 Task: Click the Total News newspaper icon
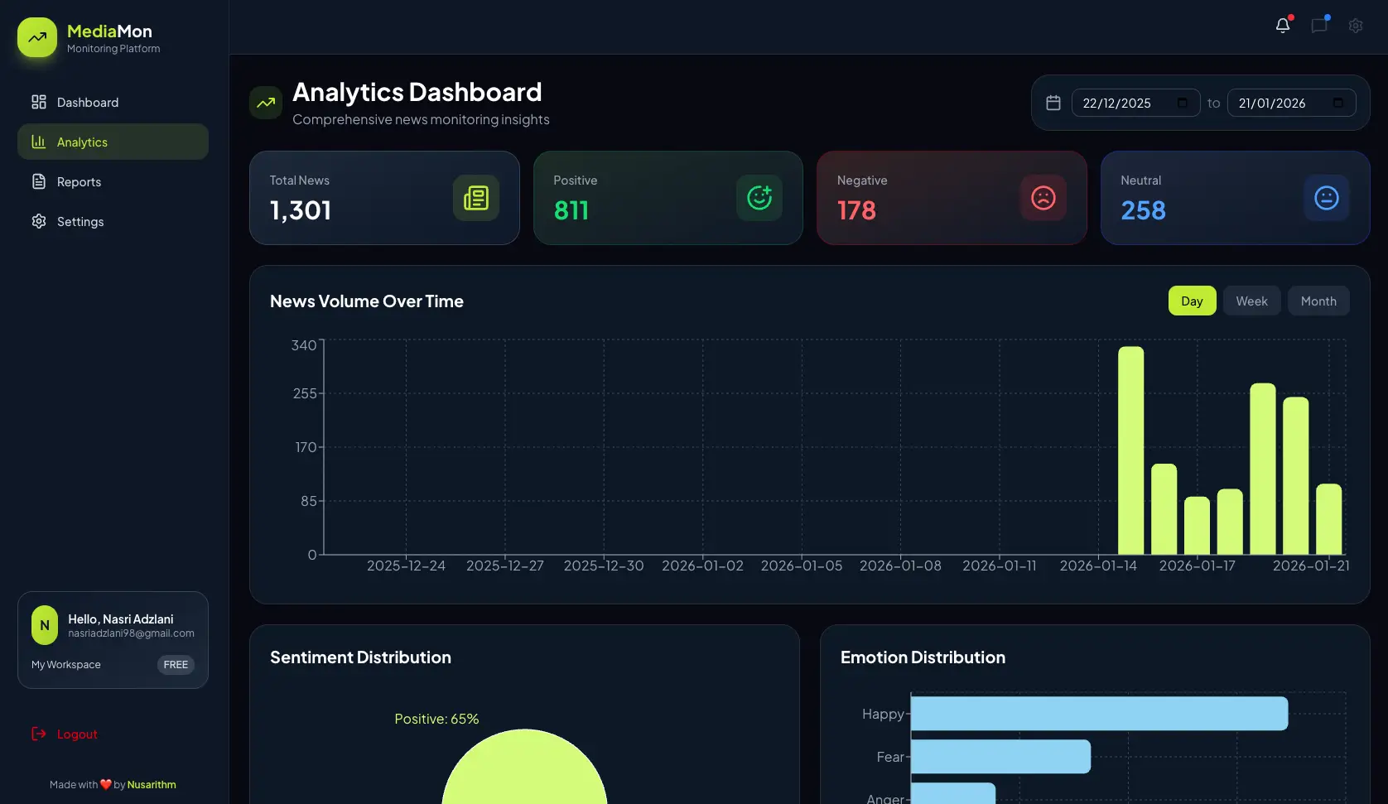[x=476, y=198]
